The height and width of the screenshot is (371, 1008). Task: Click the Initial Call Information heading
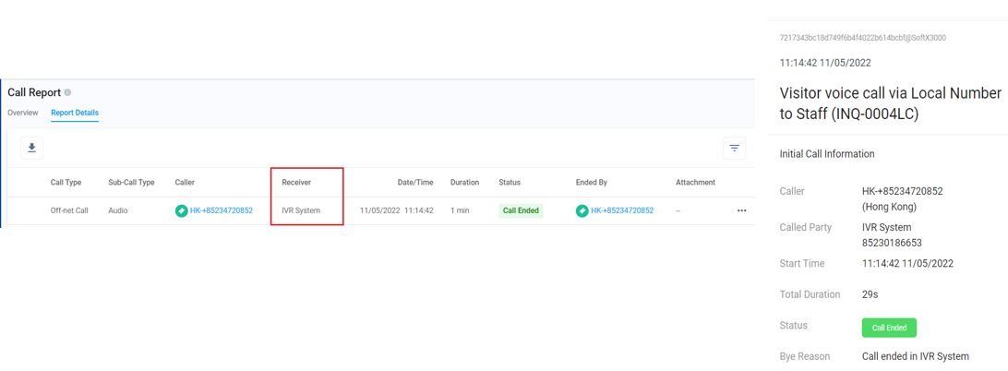click(827, 154)
